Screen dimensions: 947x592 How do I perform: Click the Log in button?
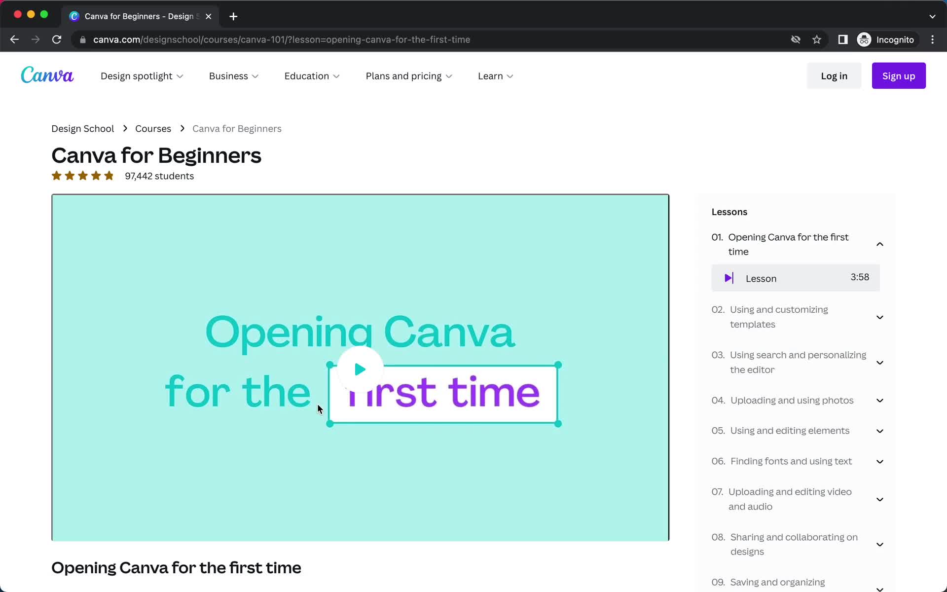coord(834,75)
